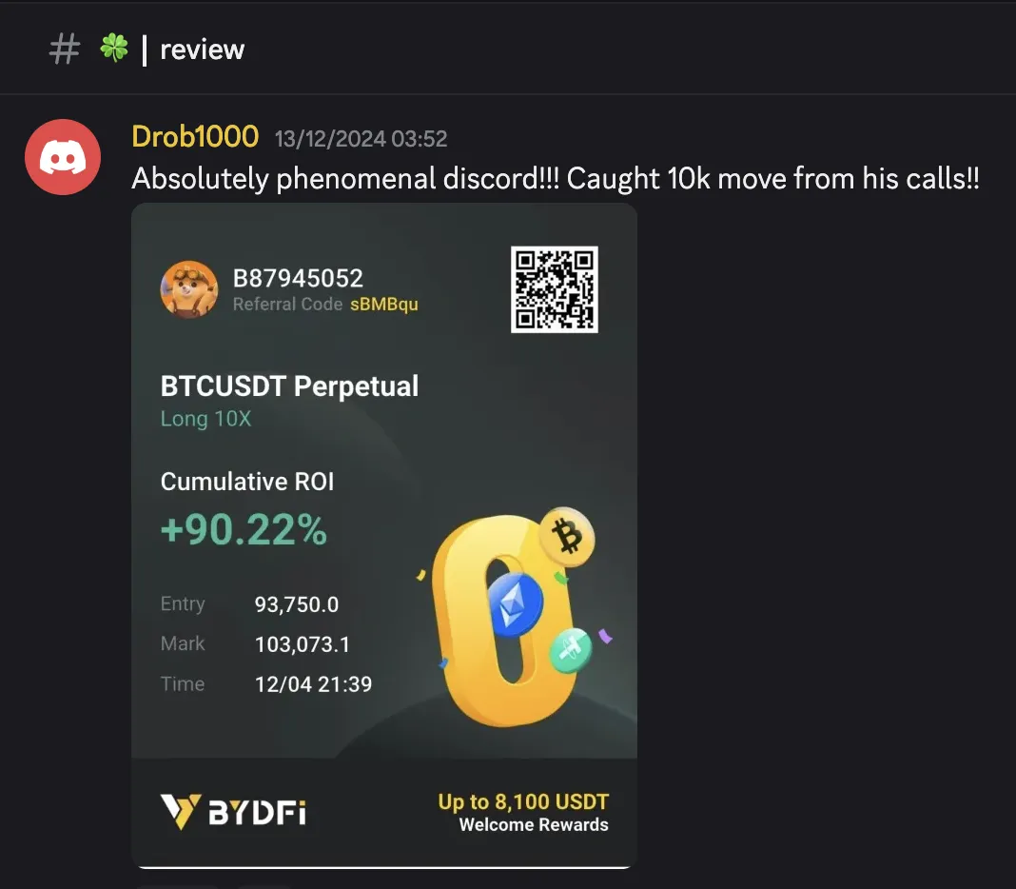Click the four-leaf clover emoji
Viewport: 1016px width, 889px height.
114,48
